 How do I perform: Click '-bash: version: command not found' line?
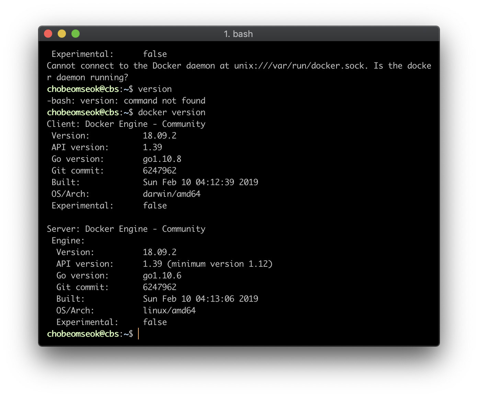[126, 101]
